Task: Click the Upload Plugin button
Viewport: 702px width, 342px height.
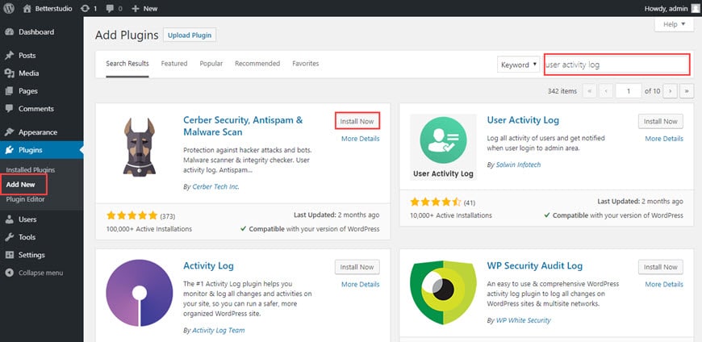Action: pos(190,35)
